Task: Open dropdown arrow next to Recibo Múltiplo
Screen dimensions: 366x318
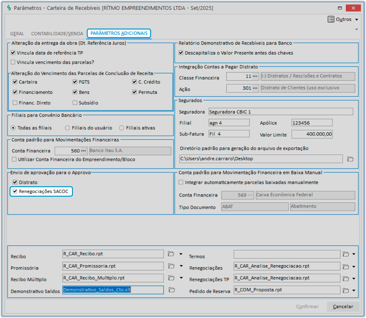Action: 181,278
